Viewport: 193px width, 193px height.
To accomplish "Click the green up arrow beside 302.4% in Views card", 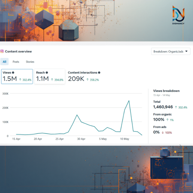I will click(x=20, y=80).
